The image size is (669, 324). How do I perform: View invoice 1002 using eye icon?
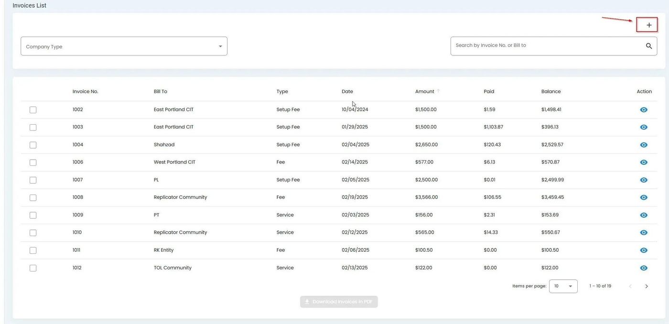(643, 110)
